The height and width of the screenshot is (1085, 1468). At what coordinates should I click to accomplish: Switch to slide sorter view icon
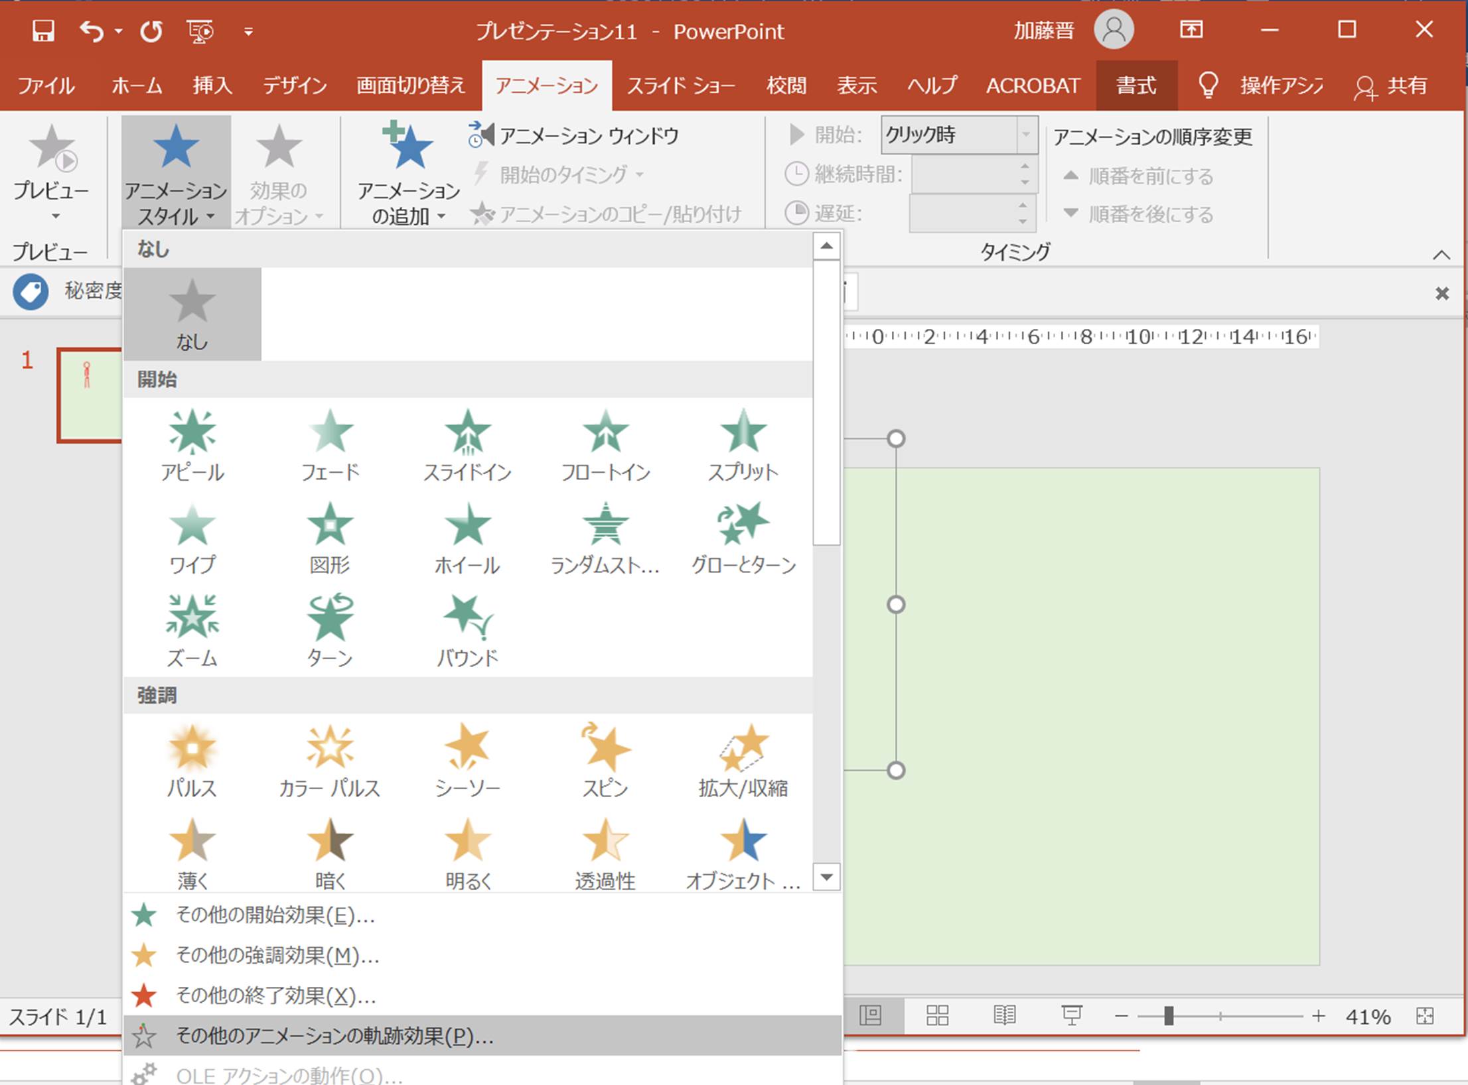[937, 1015]
